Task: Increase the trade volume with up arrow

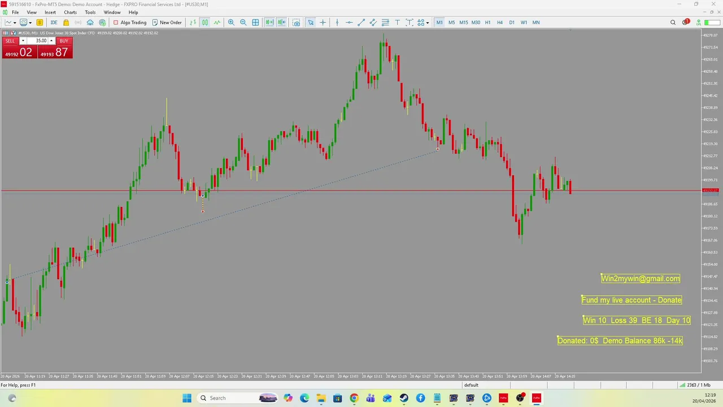Action: (x=51, y=41)
